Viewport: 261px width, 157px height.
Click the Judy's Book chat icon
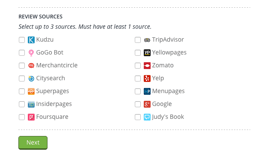coord(147,117)
